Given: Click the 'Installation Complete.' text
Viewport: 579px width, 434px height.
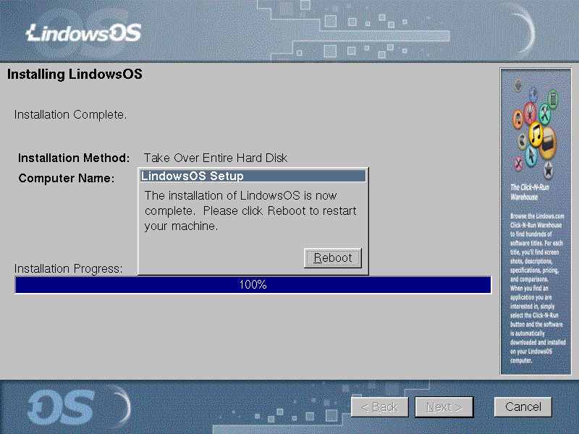Looking at the screenshot, I should [x=70, y=115].
